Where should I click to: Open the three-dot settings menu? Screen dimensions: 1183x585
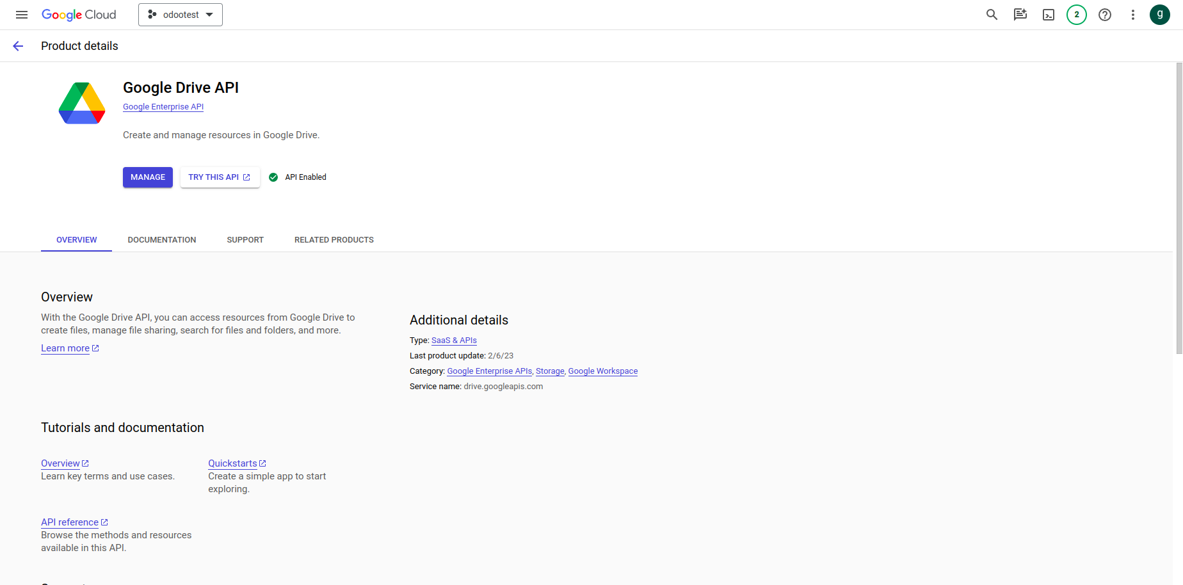click(1133, 15)
